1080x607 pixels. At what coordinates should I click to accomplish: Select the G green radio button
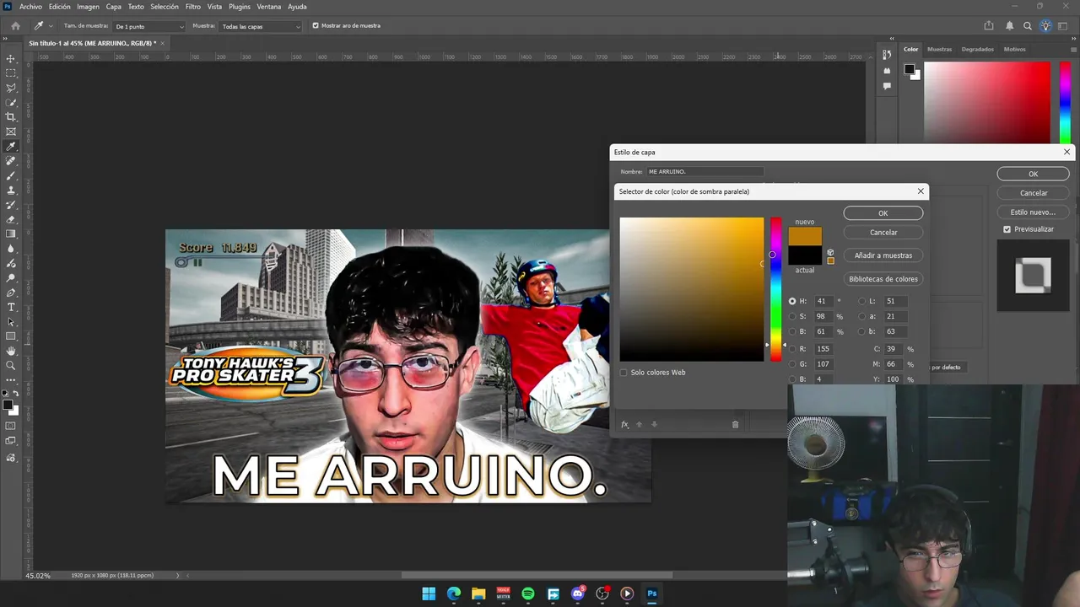click(792, 364)
